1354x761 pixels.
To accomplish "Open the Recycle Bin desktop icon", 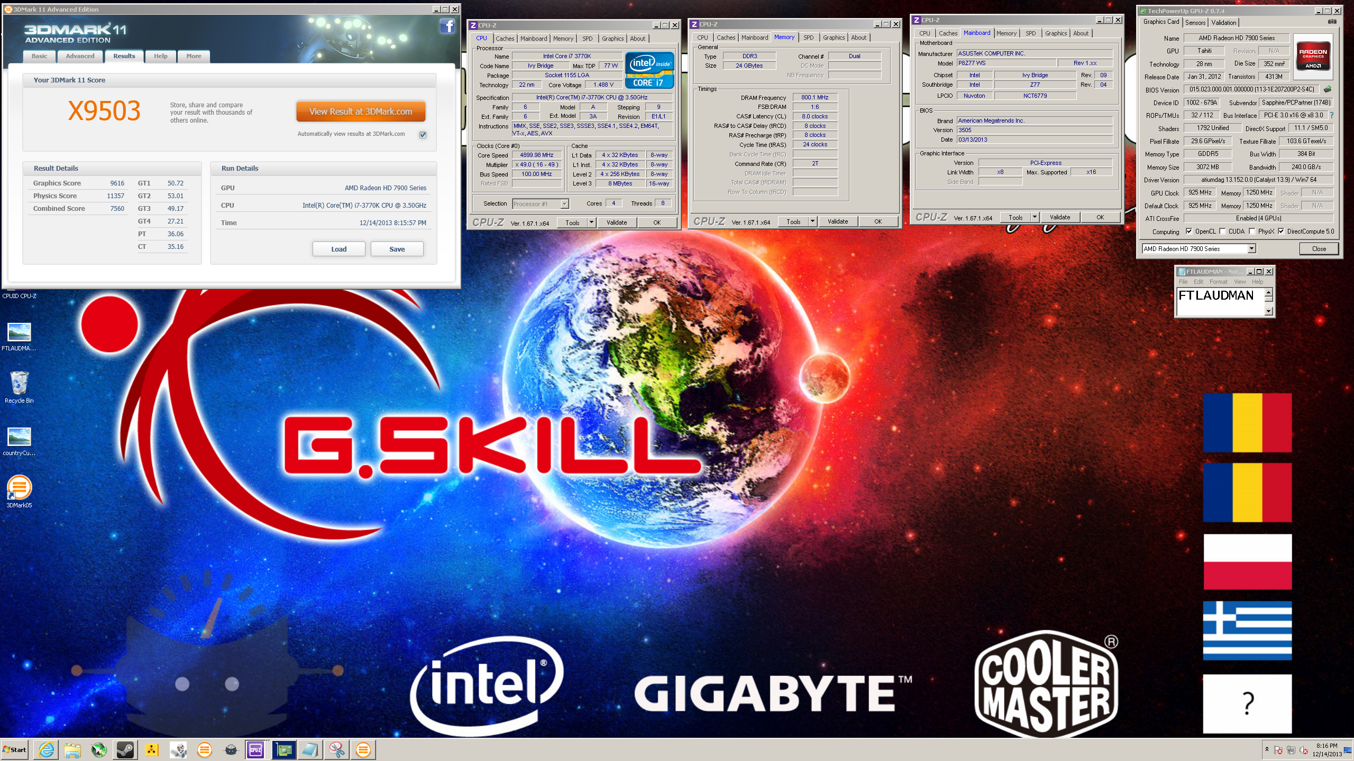I will 19,388.
